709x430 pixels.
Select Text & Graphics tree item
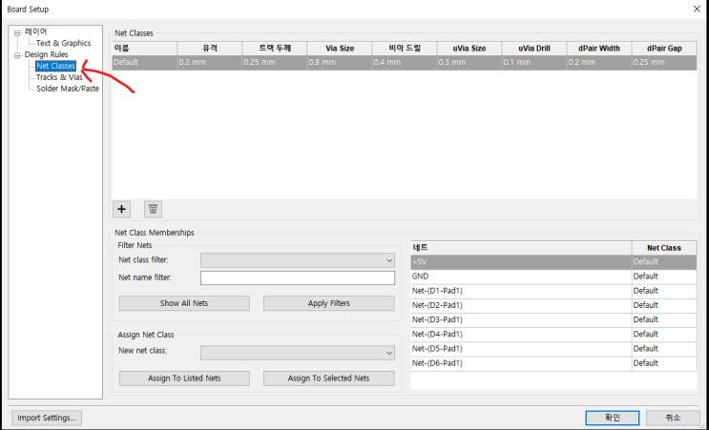click(x=63, y=43)
